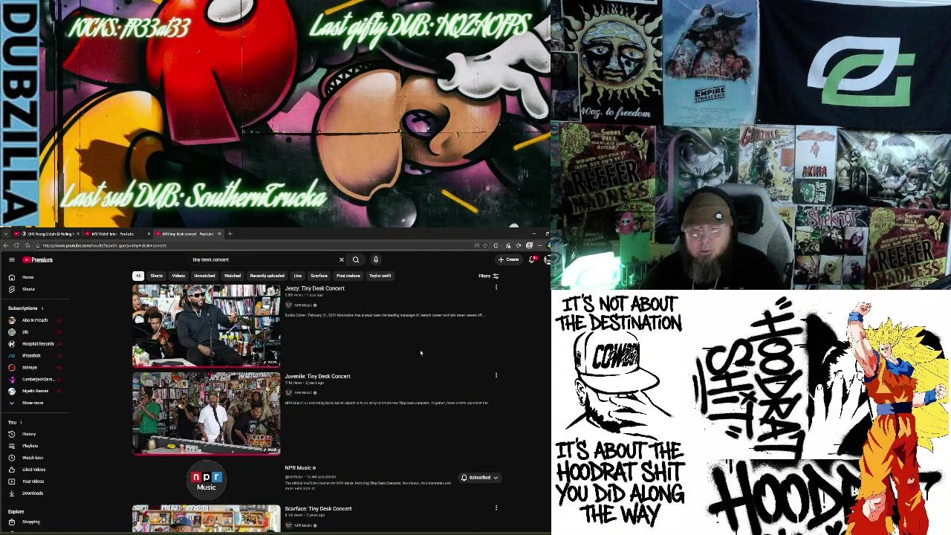
Task: Select the Unwatched filter chip
Action: (204, 276)
